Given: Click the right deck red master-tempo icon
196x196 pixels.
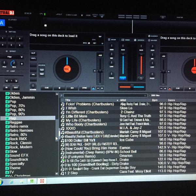Looking at the screenshot, I should pyautogui.click(x=170, y=89).
